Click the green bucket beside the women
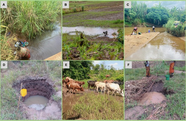 pyautogui.click(x=168, y=78)
